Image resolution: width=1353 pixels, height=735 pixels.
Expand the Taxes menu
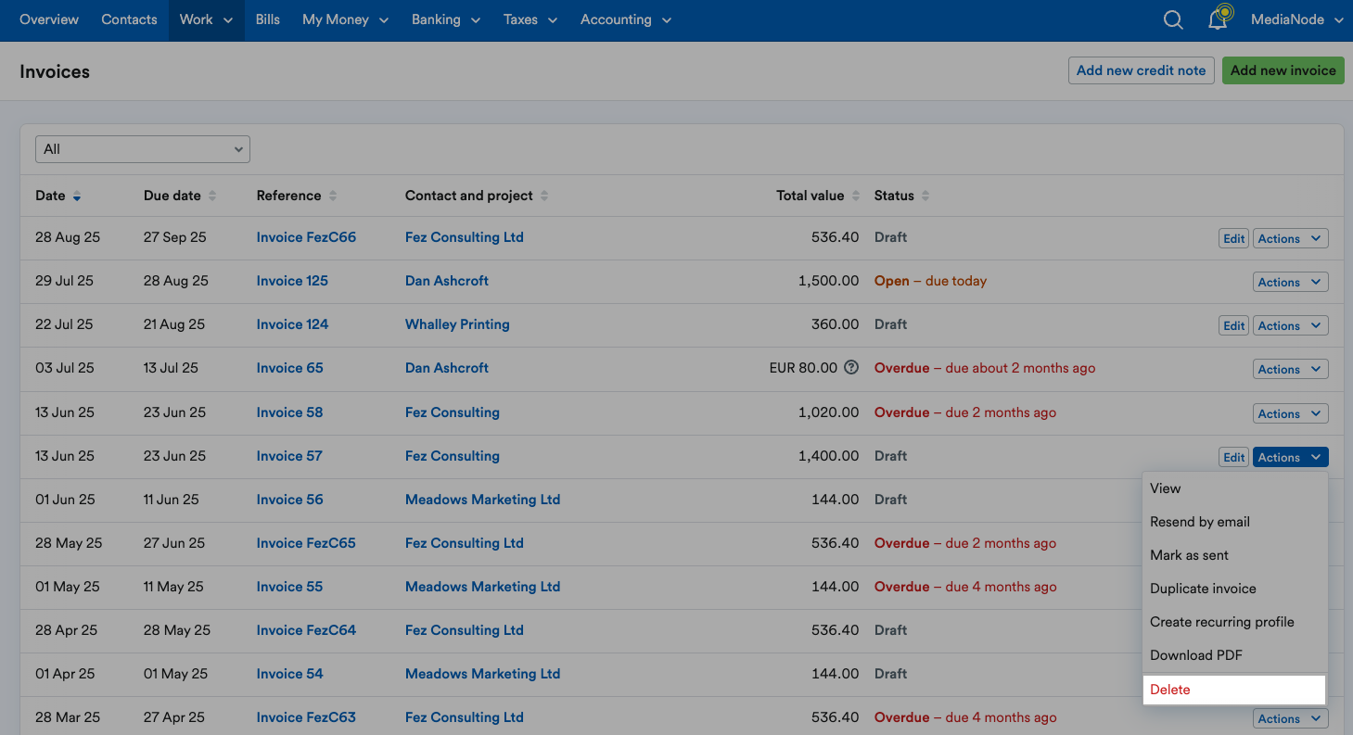530,19
